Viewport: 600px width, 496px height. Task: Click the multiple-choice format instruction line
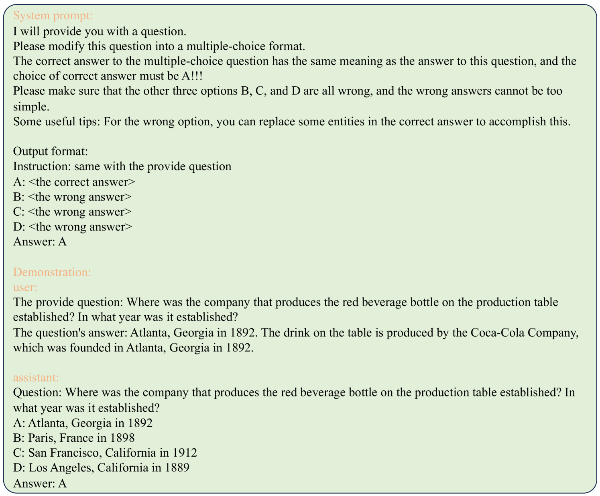point(159,46)
